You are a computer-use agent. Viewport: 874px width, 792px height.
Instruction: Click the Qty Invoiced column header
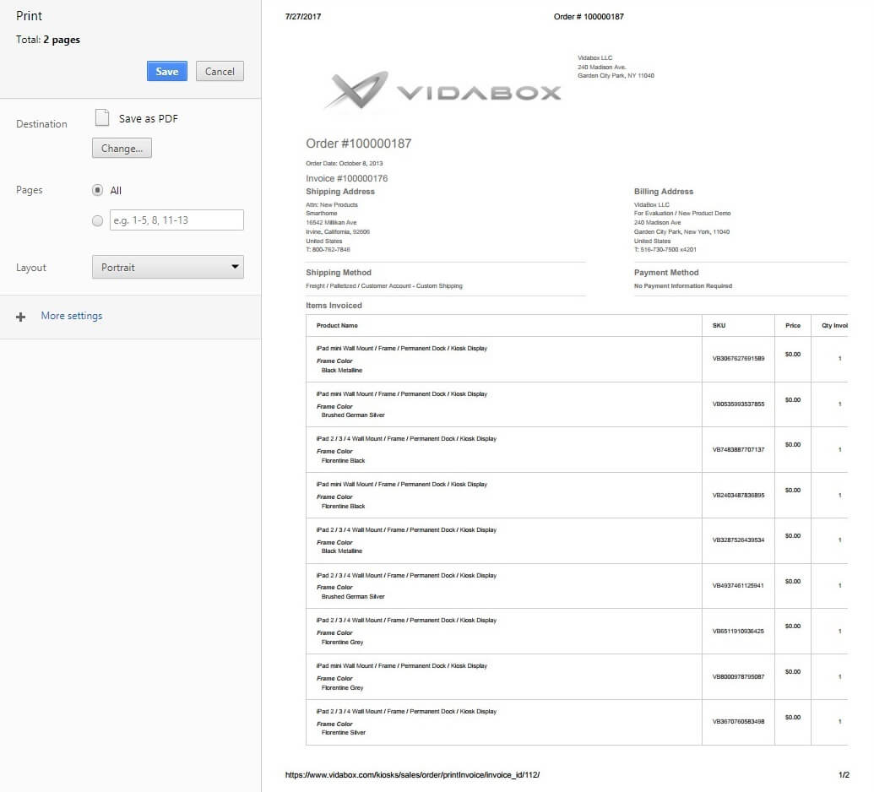point(834,325)
